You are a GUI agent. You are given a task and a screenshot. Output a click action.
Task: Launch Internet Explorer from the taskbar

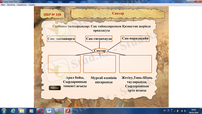pyautogui.click(x=13, y=111)
